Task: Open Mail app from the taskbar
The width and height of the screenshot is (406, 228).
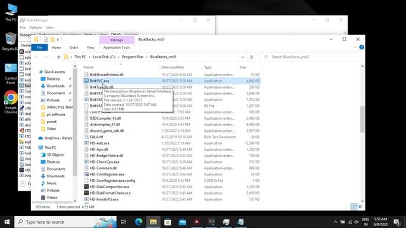Action: [182, 222]
